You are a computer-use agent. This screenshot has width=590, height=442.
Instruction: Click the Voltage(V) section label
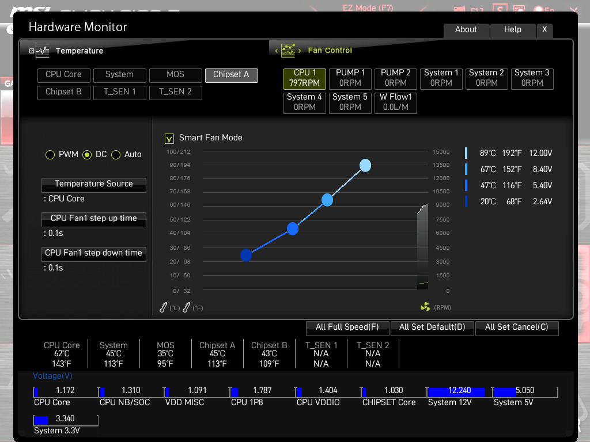[52, 376]
